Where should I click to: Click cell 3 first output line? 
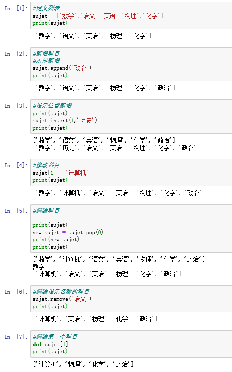coord(104,140)
